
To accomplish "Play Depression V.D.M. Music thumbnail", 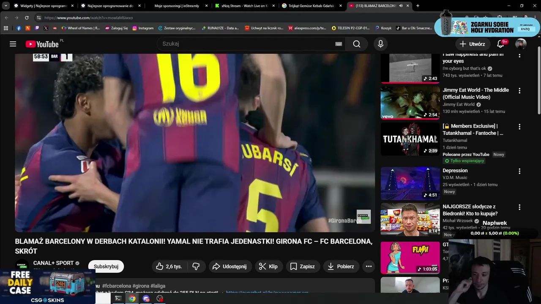I will point(410,183).
